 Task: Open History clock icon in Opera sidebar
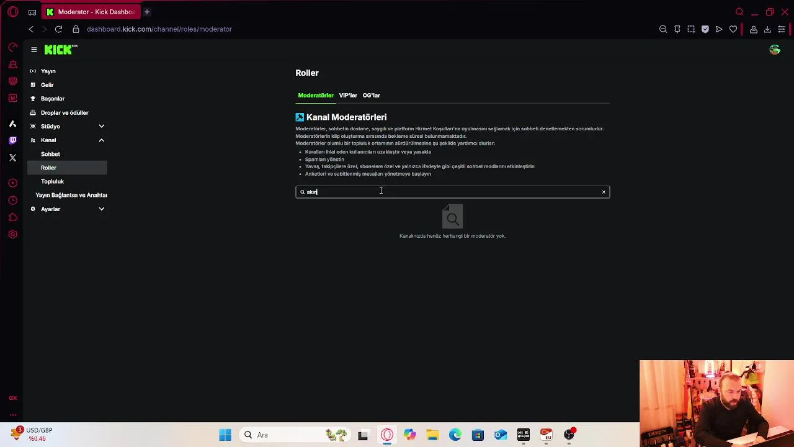pos(12,200)
